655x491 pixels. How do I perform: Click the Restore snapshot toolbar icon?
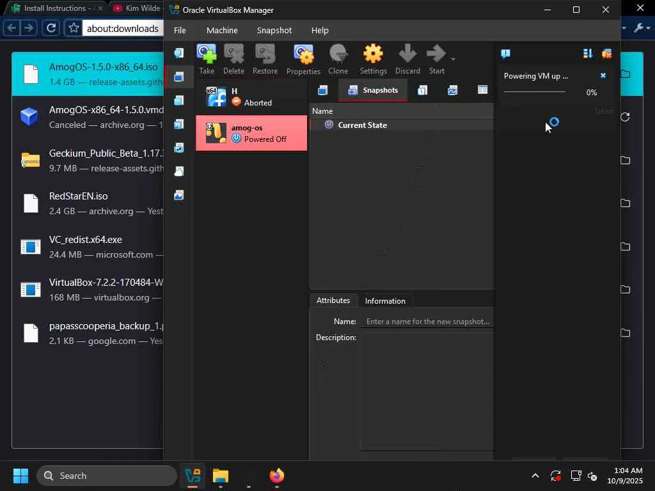(x=265, y=59)
